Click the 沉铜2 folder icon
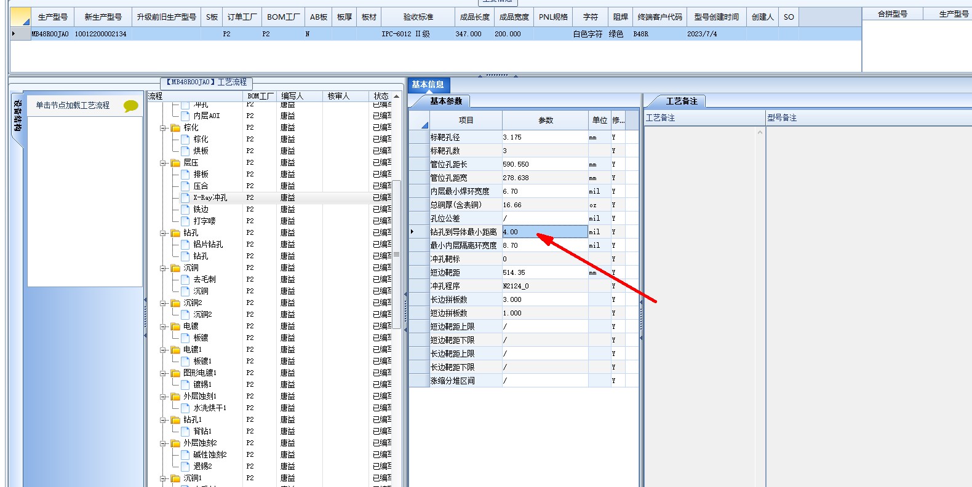This screenshot has width=972, height=487. (x=175, y=303)
